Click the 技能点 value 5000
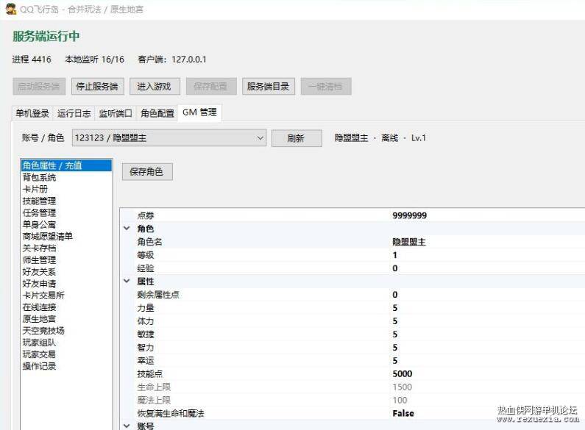Viewport: 585px width, 430px height. [403, 373]
